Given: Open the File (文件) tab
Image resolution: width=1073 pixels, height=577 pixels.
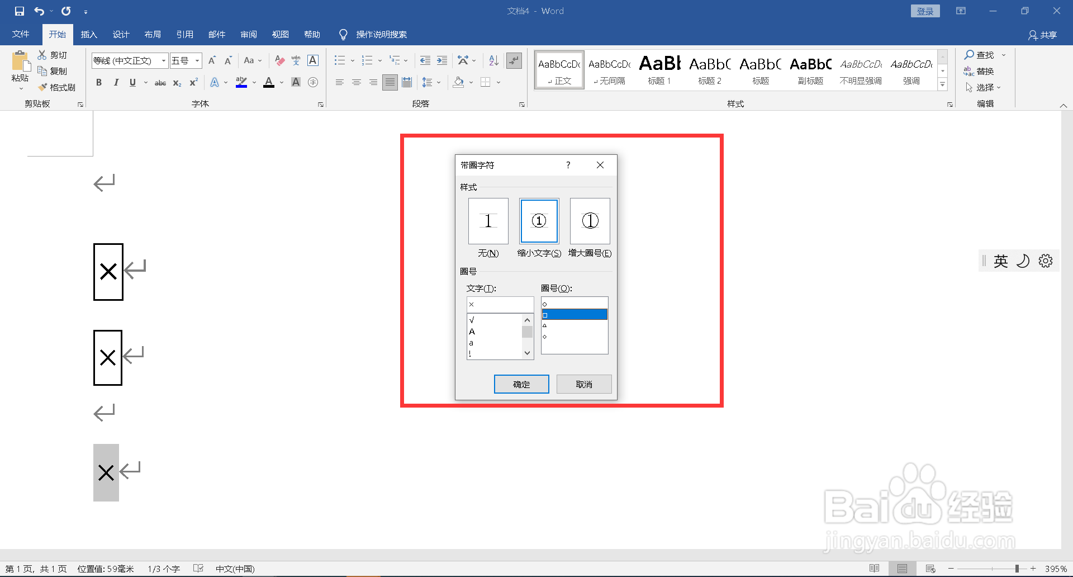Looking at the screenshot, I should pyautogui.click(x=21, y=34).
